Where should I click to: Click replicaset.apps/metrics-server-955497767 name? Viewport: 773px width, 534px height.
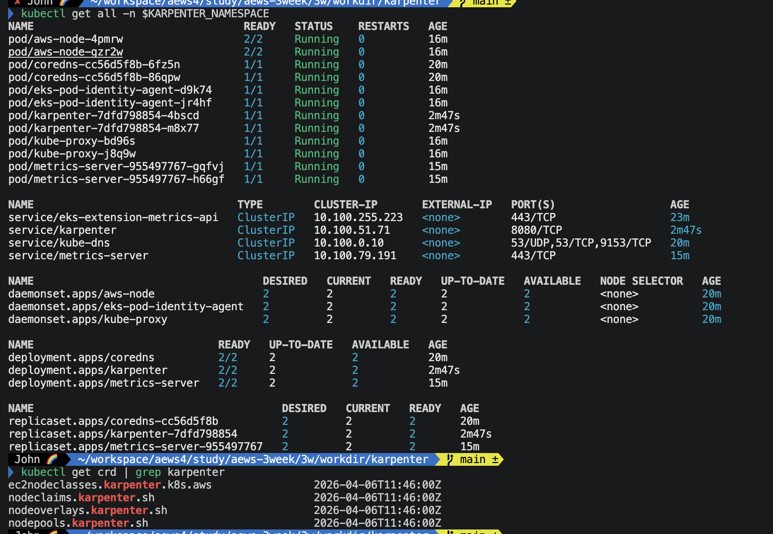pyautogui.click(x=136, y=447)
